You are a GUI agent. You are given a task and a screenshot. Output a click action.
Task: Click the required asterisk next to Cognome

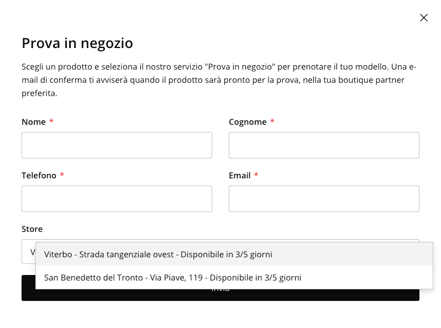click(272, 121)
